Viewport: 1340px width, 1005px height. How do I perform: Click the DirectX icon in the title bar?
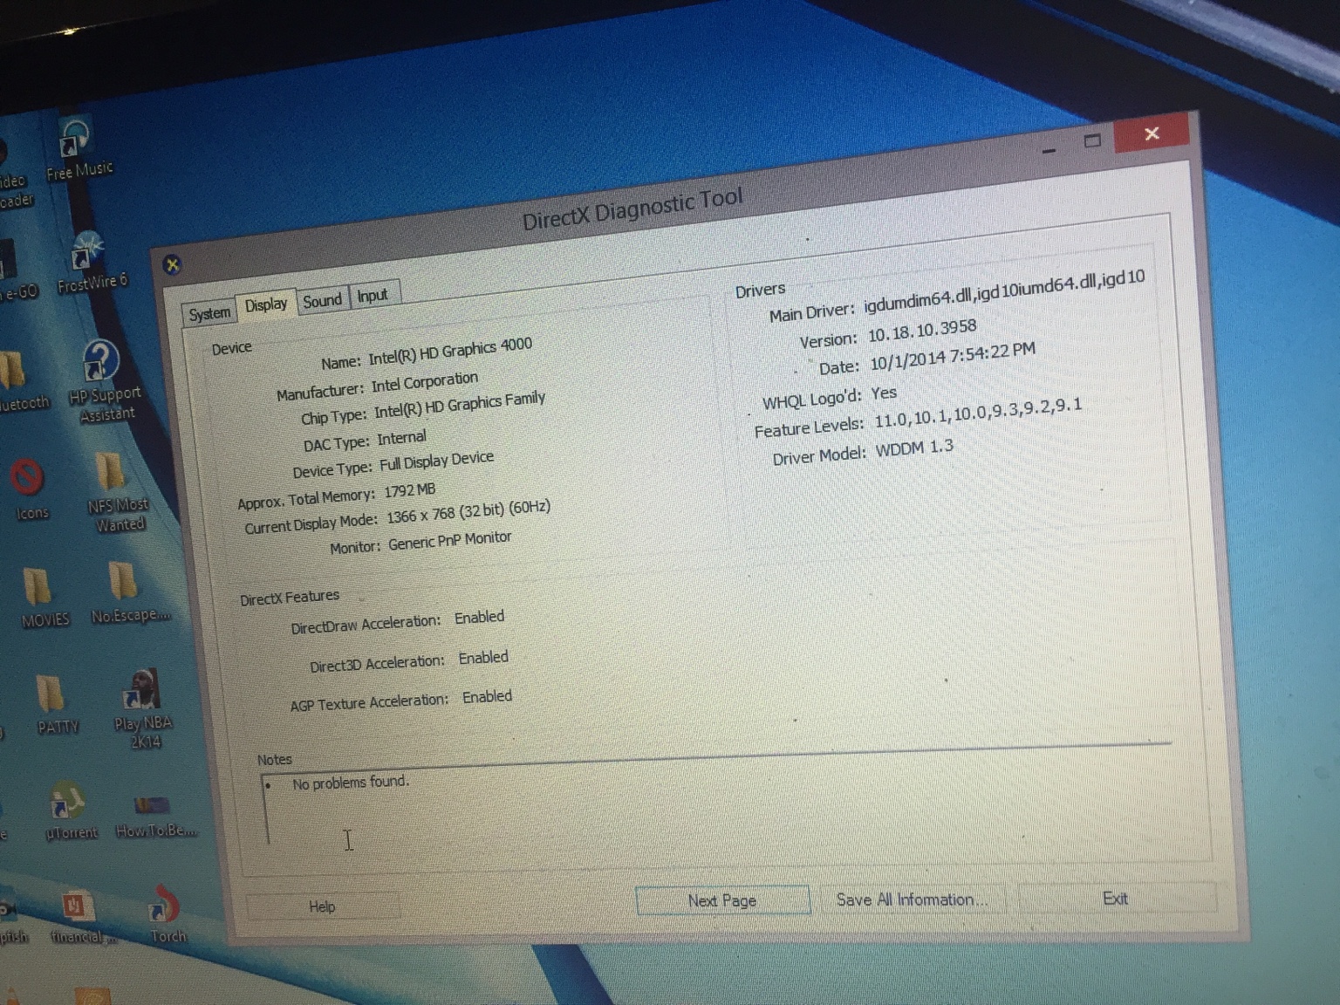172,264
